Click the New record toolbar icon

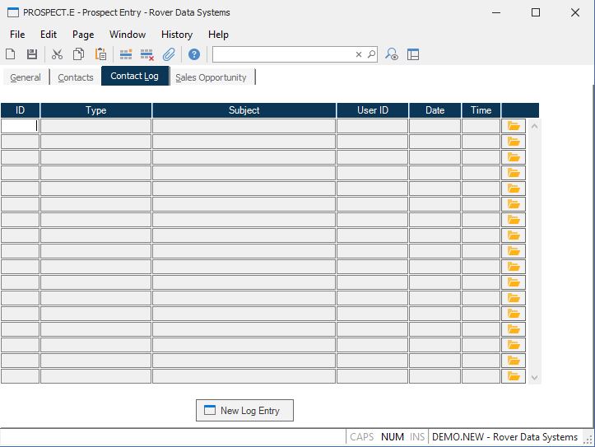pos(11,54)
